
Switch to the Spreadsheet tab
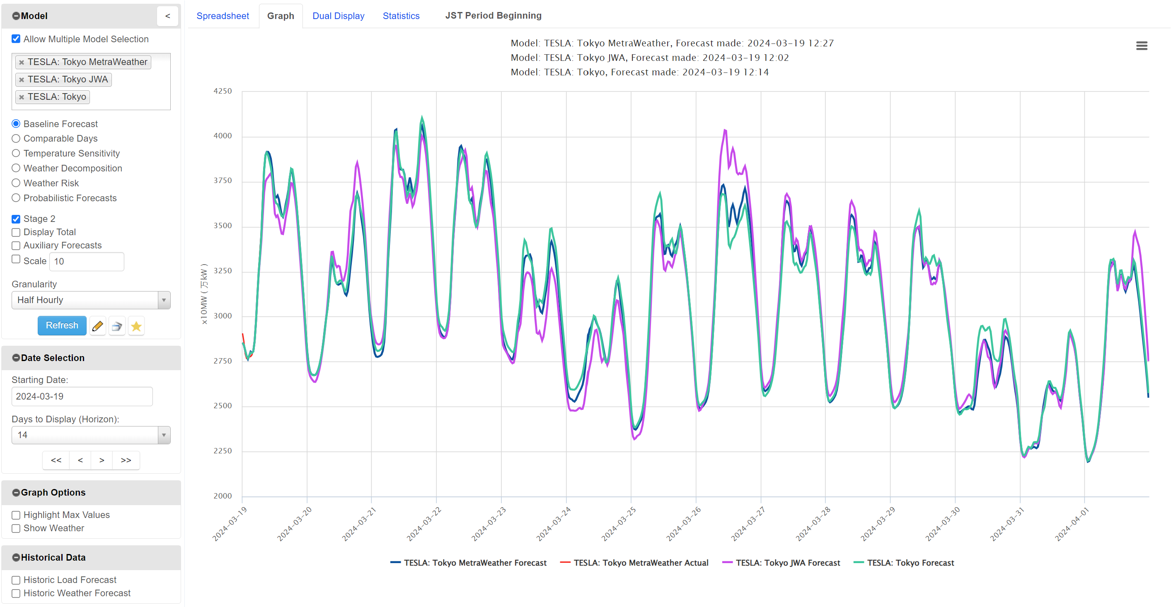[x=223, y=15]
